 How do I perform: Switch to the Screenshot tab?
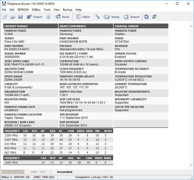(65, 172)
